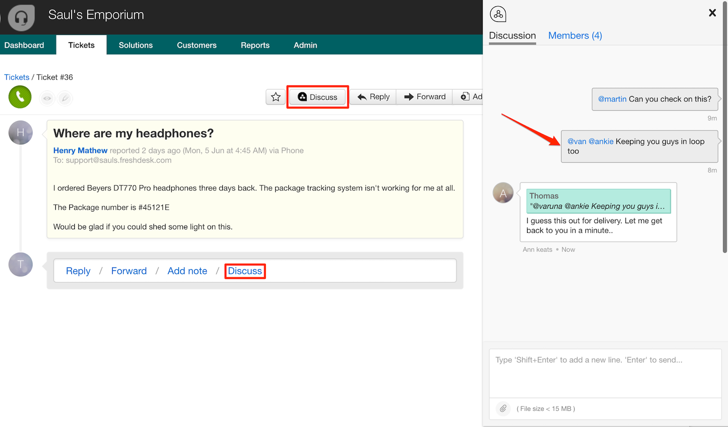Click the message input box in discussion panel

point(605,374)
